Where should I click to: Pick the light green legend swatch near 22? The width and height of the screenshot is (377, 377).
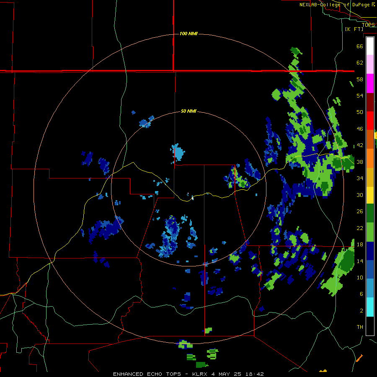(x=370, y=232)
